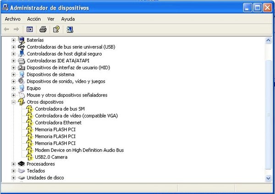Click warning icon beside USB2.0 Camera

tap(30, 157)
